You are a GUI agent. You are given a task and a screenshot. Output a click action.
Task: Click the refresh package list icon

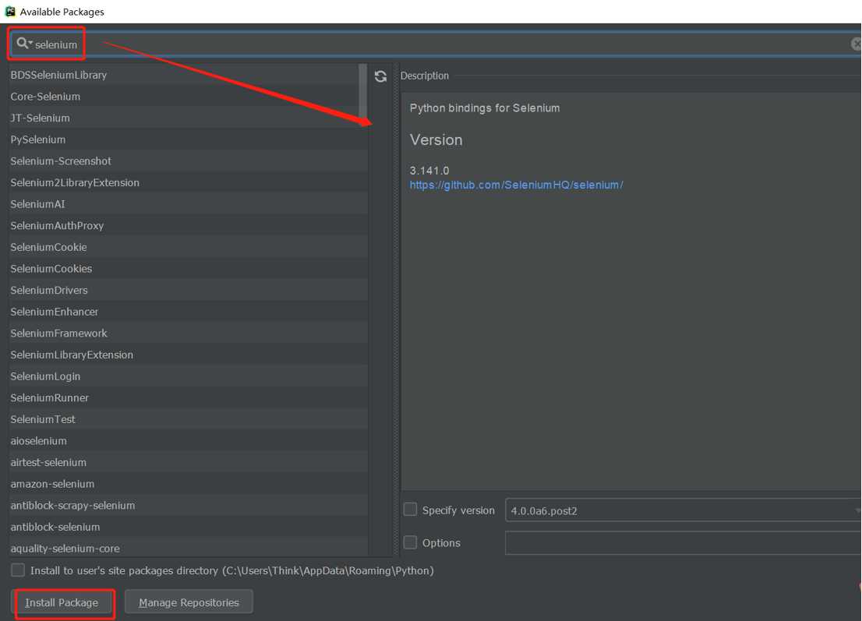(380, 76)
